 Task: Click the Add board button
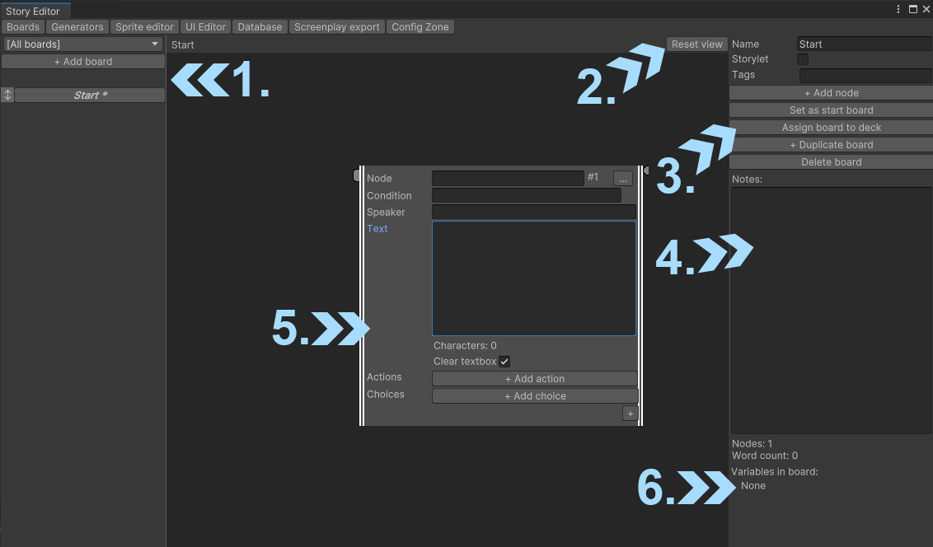point(83,62)
